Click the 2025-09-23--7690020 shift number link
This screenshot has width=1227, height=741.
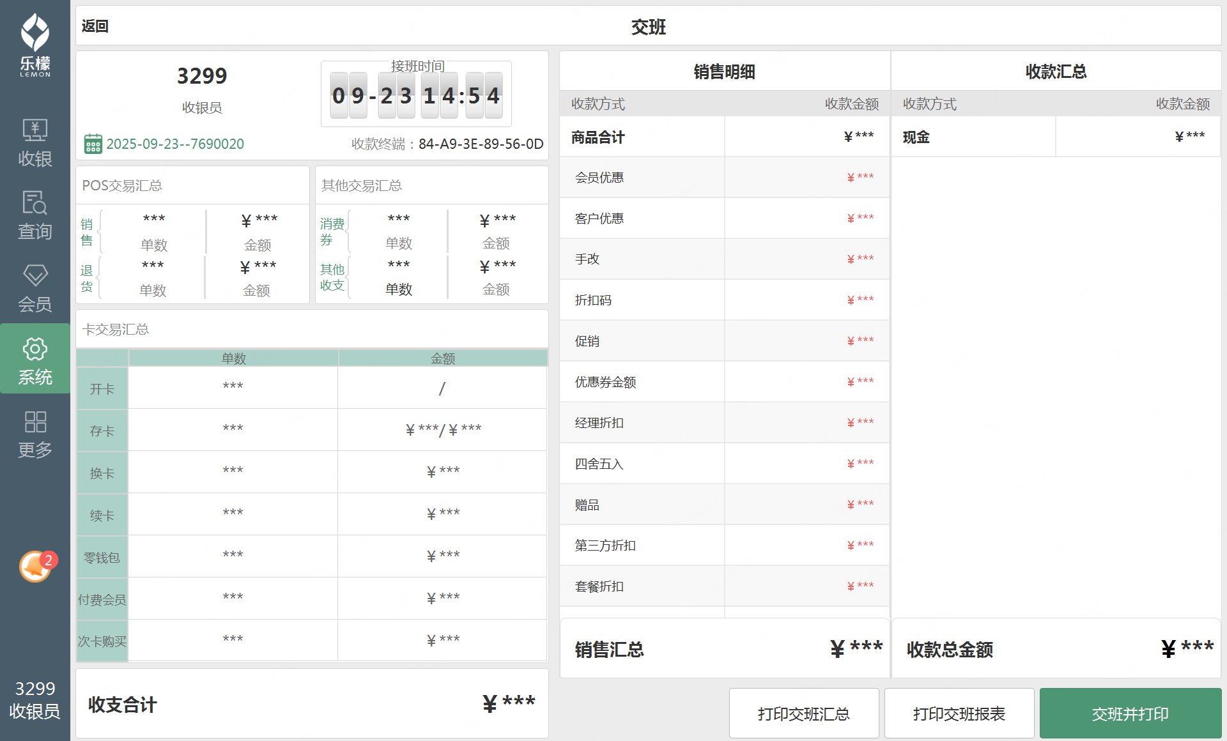point(175,144)
